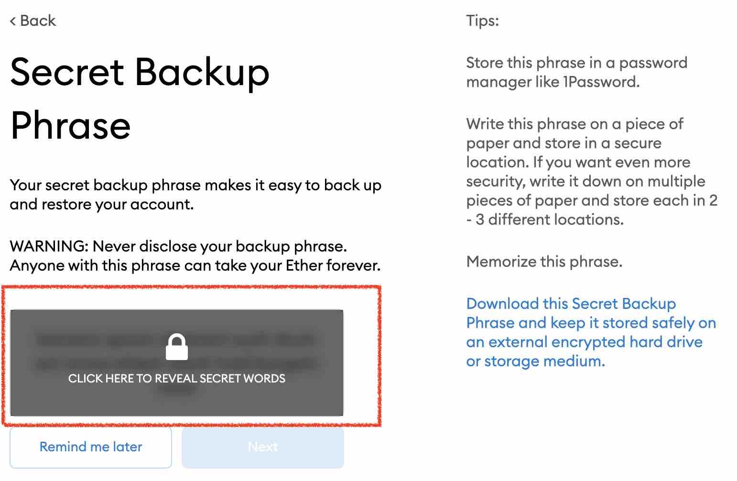Click the '3 different locations' text
This screenshot has height=481, width=737.
pos(550,219)
